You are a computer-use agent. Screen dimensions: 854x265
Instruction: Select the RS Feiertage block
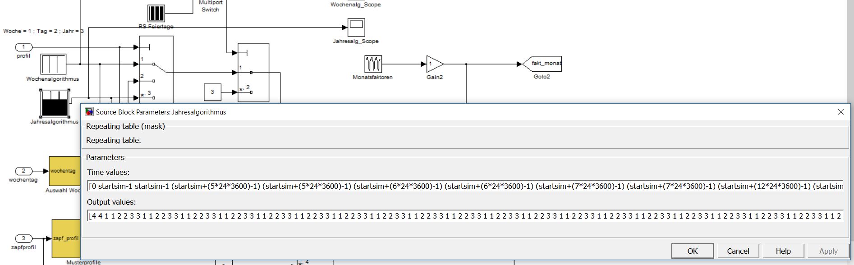(156, 13)
